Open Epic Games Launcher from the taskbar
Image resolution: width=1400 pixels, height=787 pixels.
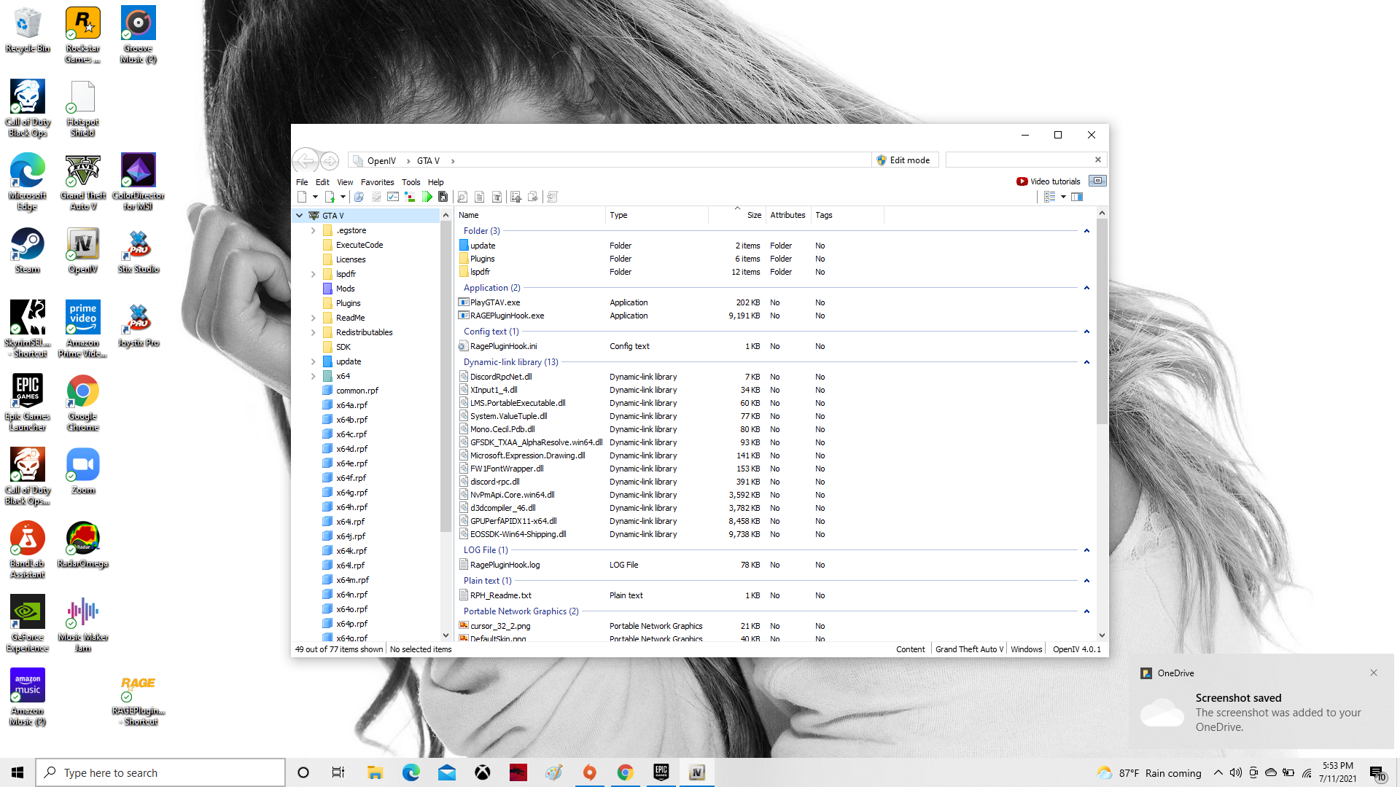(x=661, y=772)
